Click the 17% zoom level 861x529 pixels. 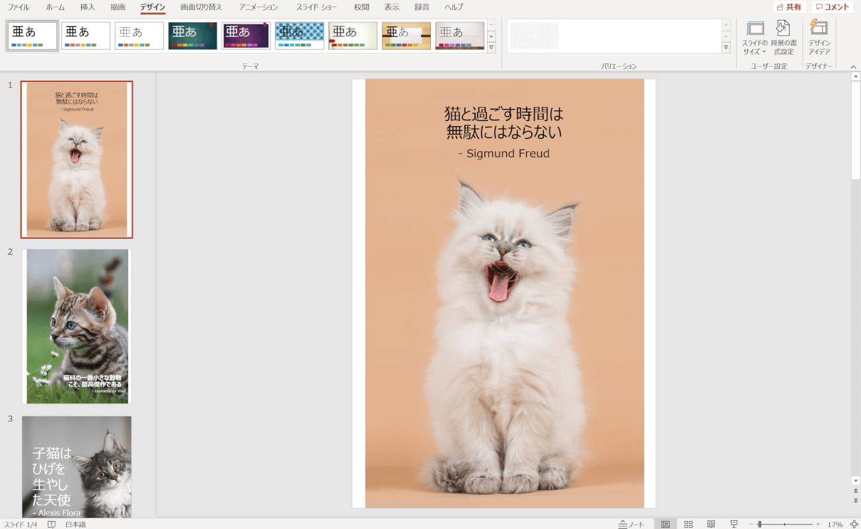tap(835, 524)
